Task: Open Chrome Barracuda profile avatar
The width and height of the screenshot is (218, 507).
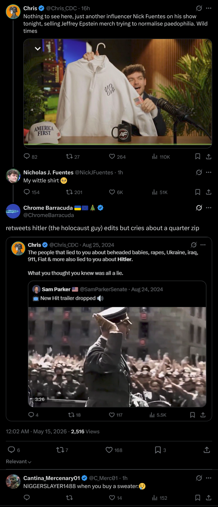Action: click(13, 211)
